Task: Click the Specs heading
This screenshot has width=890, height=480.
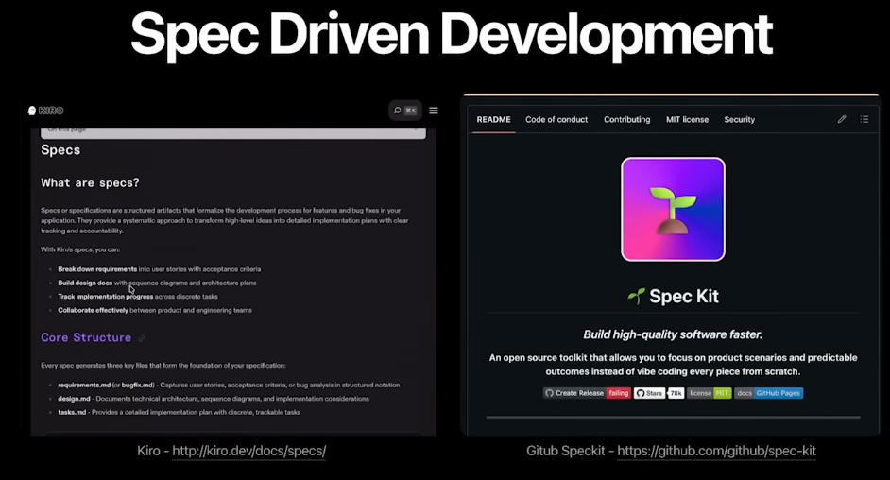Action: point(60,150)
